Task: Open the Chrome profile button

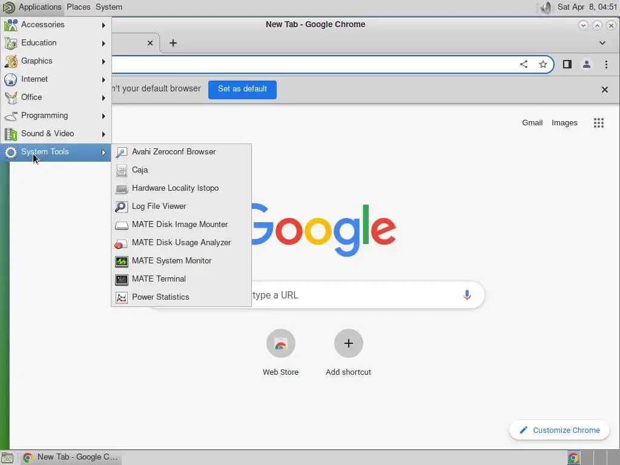Action: (586, 64)
